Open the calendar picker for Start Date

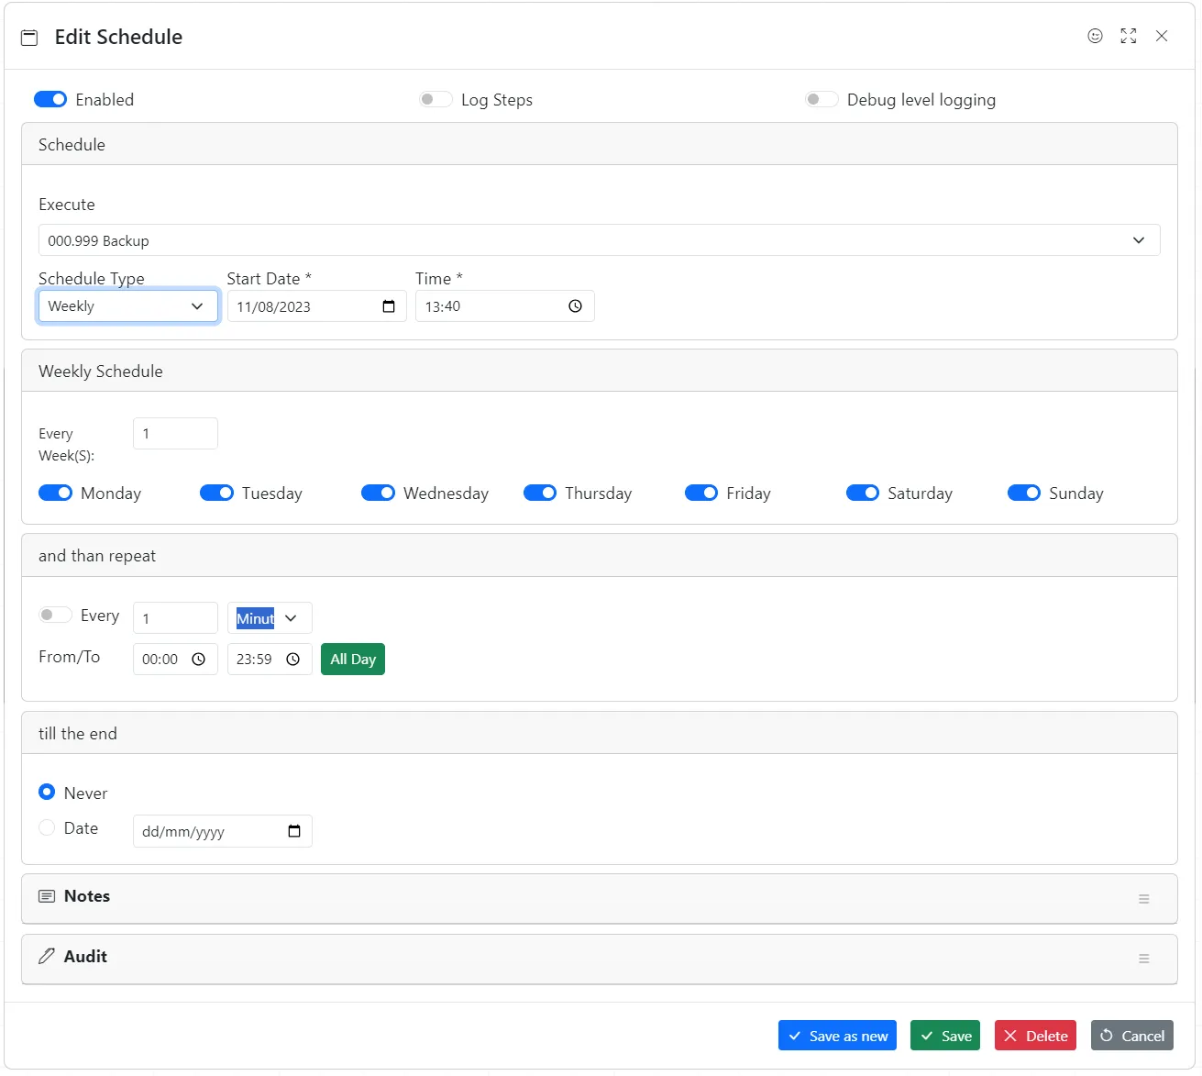(389, 306)
